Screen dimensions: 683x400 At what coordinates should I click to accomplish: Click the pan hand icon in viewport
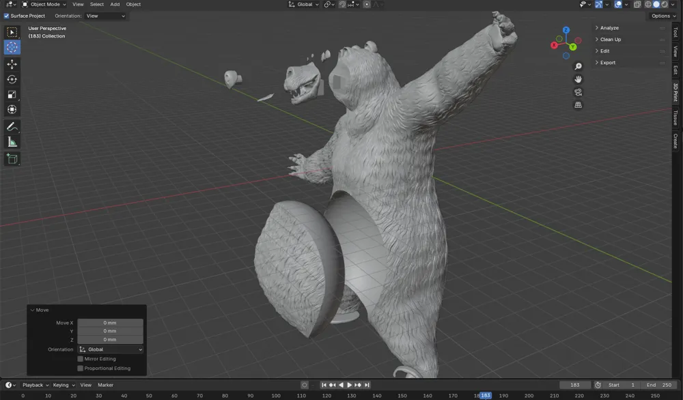(578, 79)
